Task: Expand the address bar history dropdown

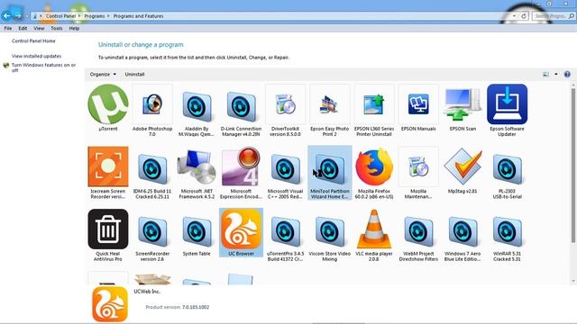Action: click(514, 16)
